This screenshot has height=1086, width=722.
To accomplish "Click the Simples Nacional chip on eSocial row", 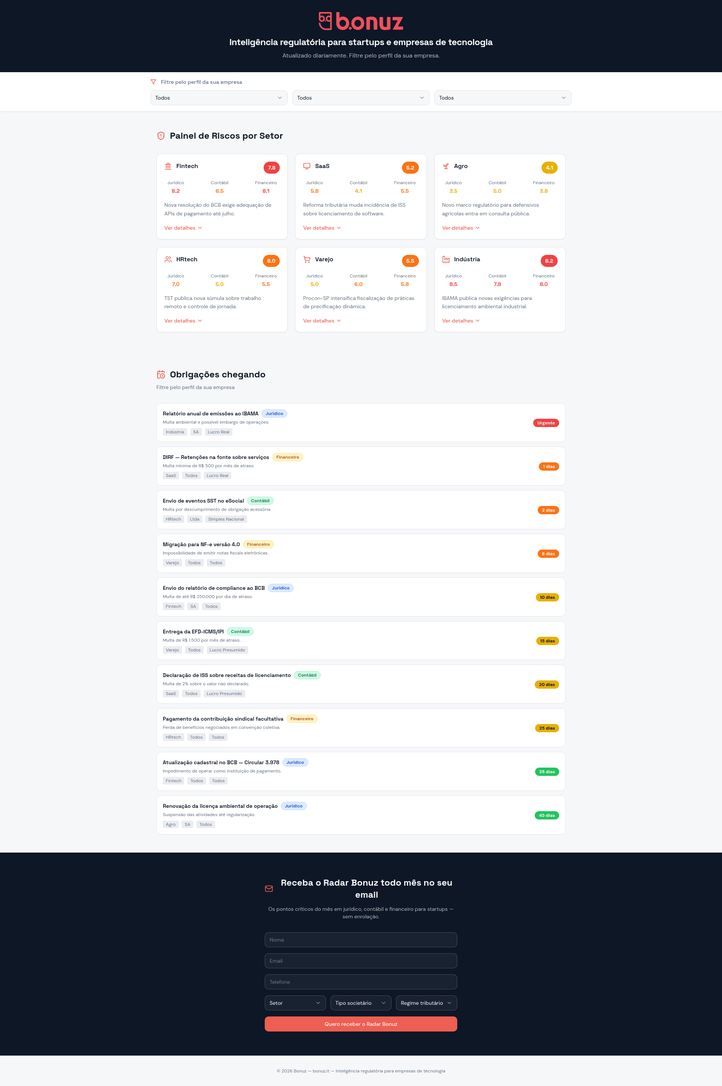I will (226, 519).
